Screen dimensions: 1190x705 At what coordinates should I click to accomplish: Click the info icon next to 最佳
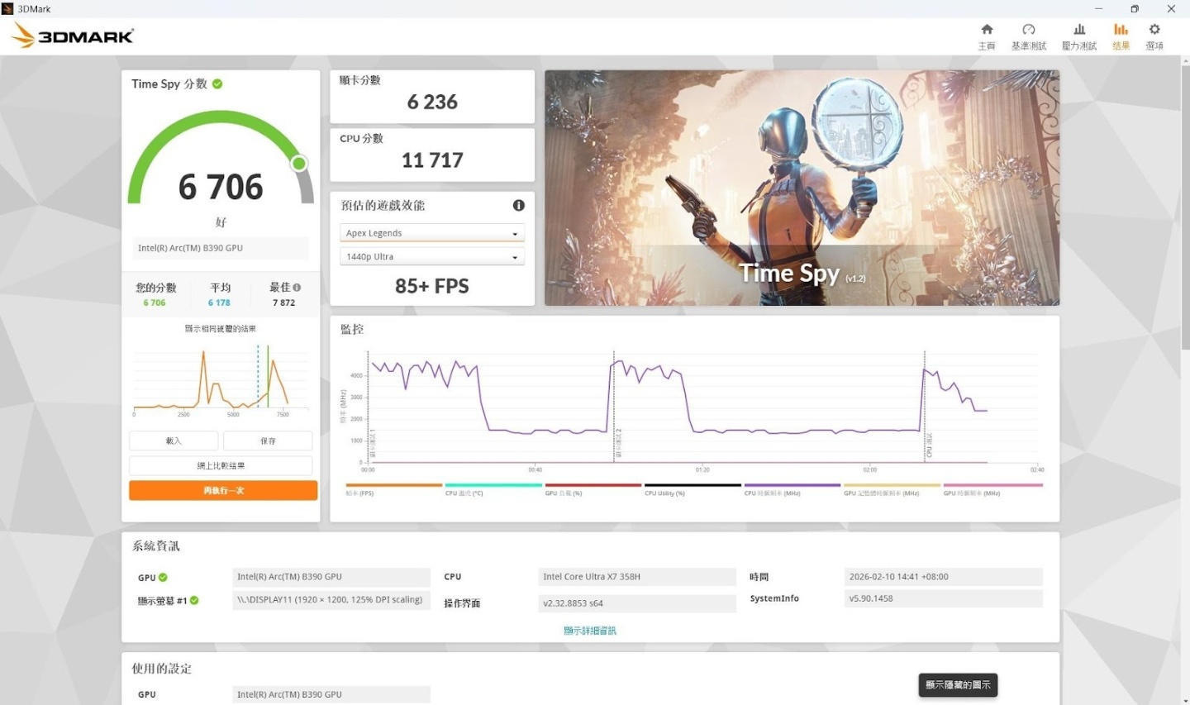(297, 288)
